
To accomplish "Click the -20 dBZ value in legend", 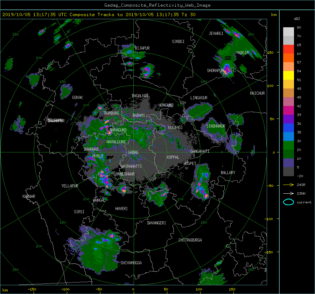I will pos(300,176).
